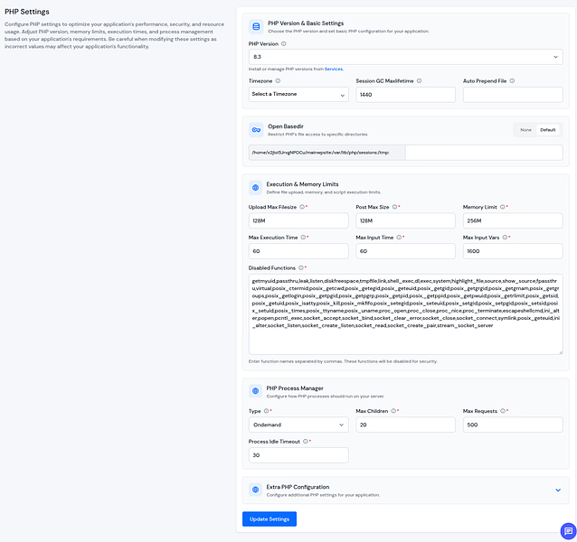Click inside the Disabled Functions textarea
The width and height of the screenshot is (577, 542).
tap(405, 314)
